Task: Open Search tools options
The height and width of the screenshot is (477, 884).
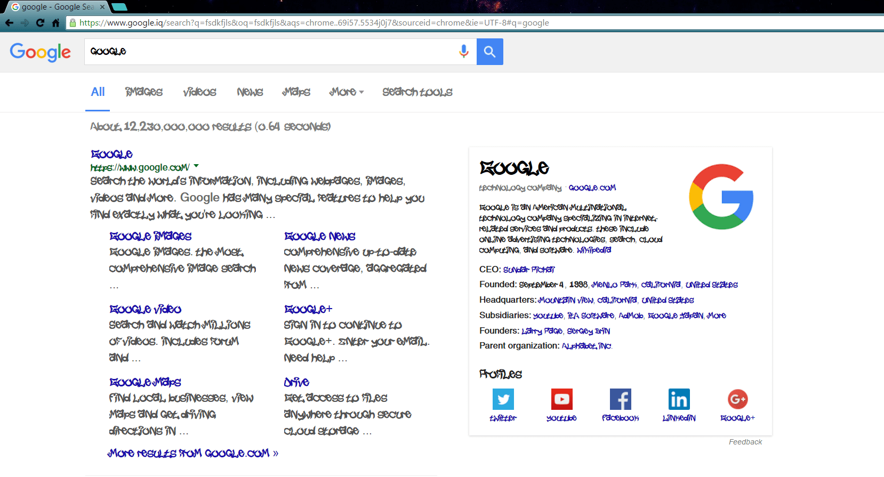Action: click(417, 92)
